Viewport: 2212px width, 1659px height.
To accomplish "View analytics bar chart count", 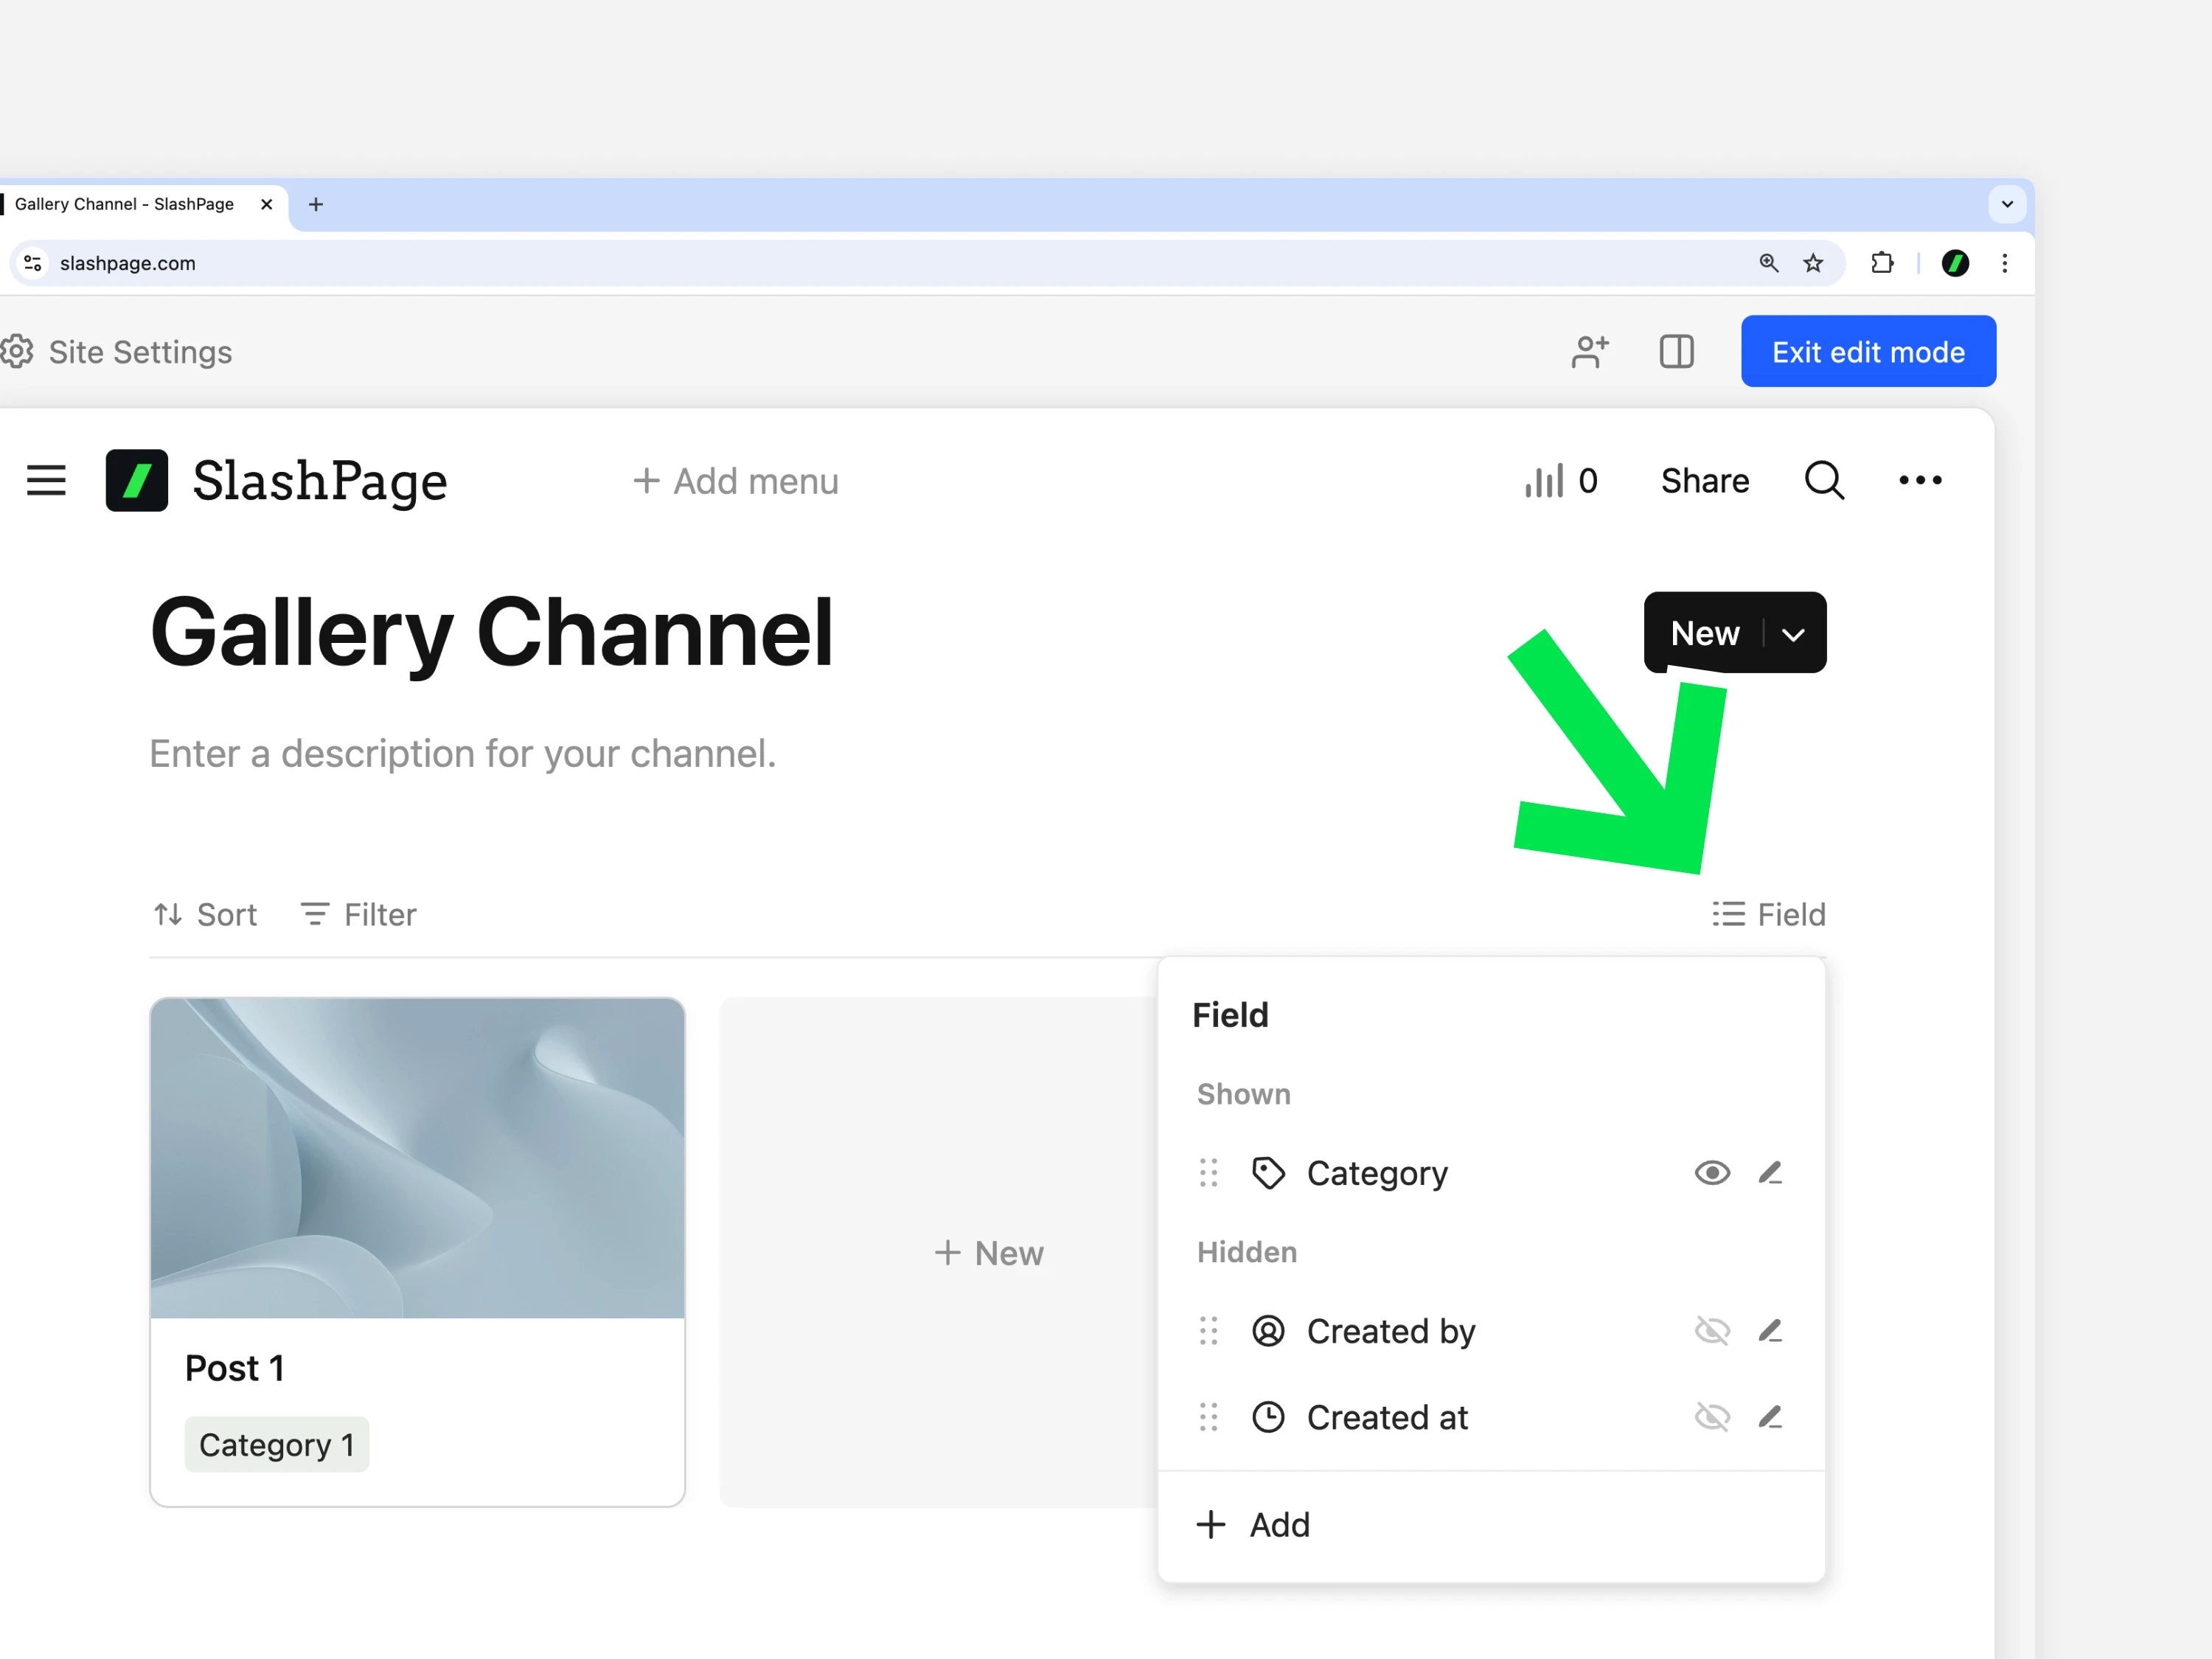I will 1561,481.
